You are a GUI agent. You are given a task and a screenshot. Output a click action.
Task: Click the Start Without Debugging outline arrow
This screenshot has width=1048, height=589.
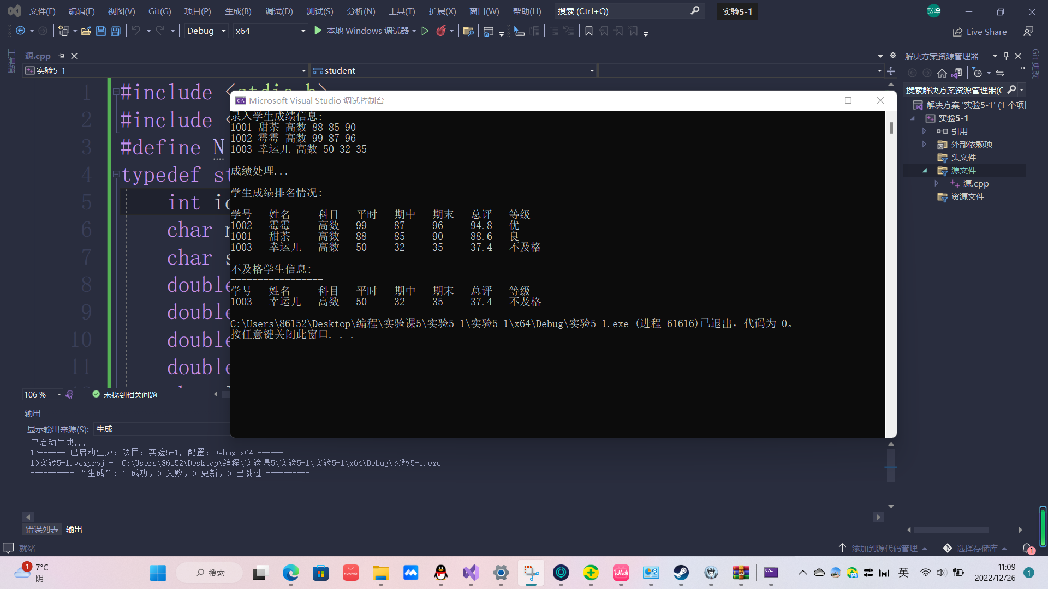pyautogui.click(x=425, y=31)
